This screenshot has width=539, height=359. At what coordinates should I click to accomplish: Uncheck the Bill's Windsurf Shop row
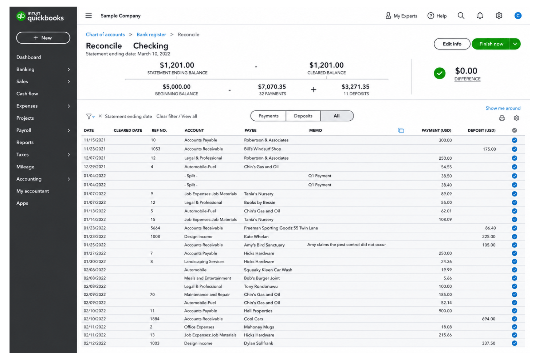click(514, 149)
